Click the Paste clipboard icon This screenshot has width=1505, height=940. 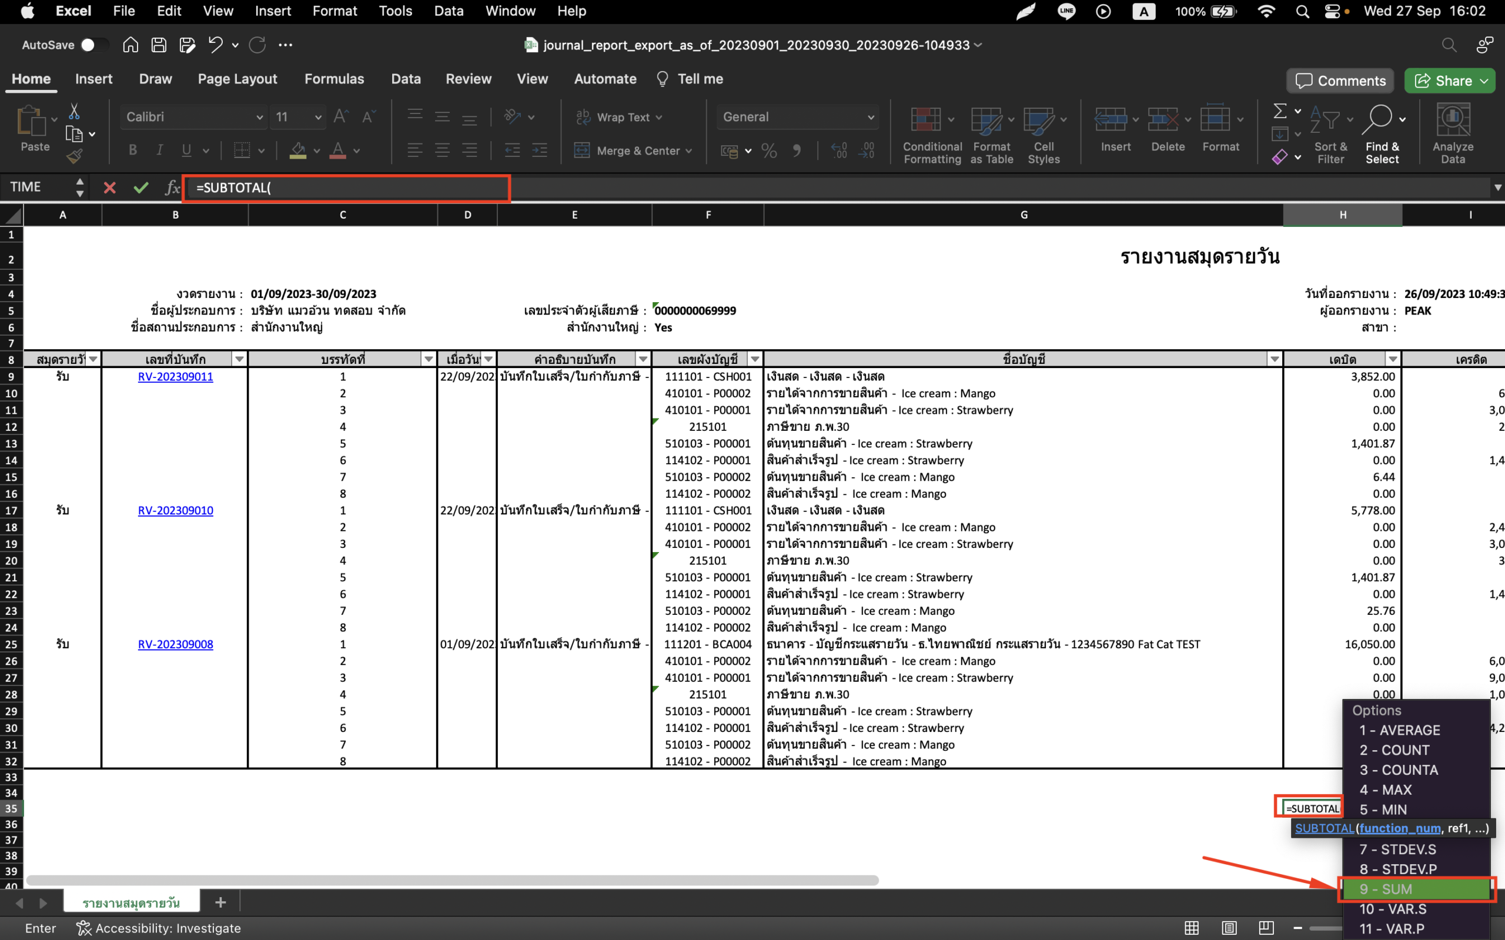[x=32, y=121]
